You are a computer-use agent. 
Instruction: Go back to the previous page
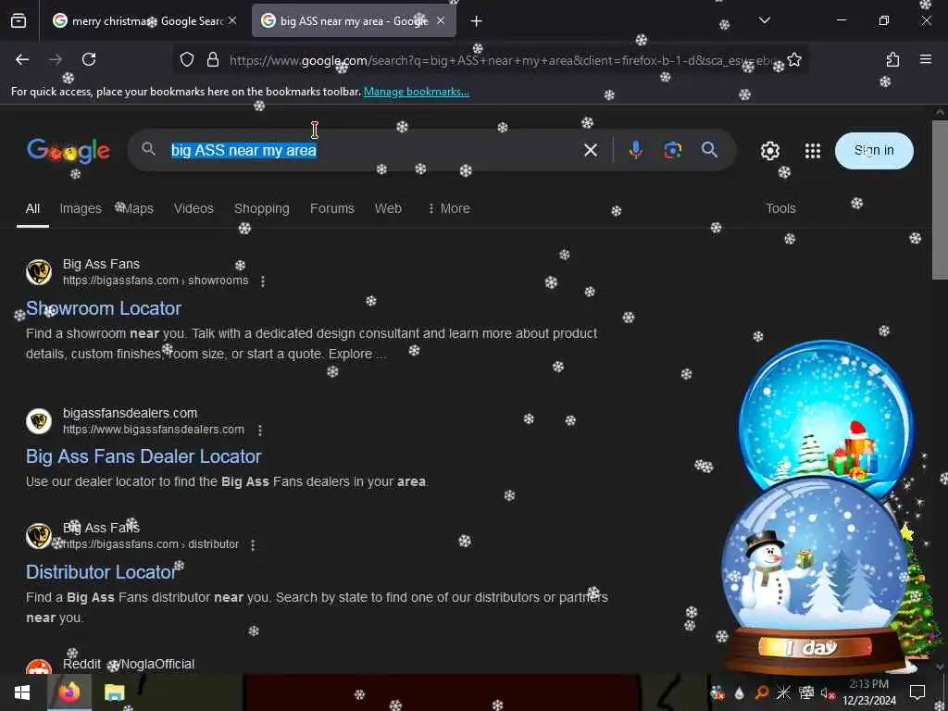click(x=22, y=59)
